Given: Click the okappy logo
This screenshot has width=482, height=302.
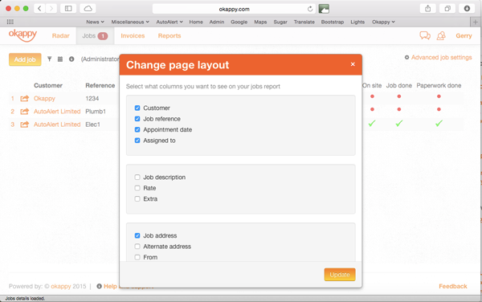Looking at the screenshot, I should coord(22,35).
